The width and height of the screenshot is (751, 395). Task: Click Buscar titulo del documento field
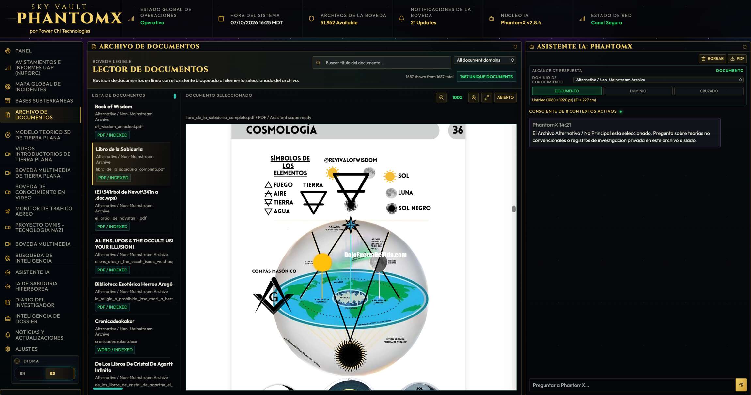(x=382, y=63)
